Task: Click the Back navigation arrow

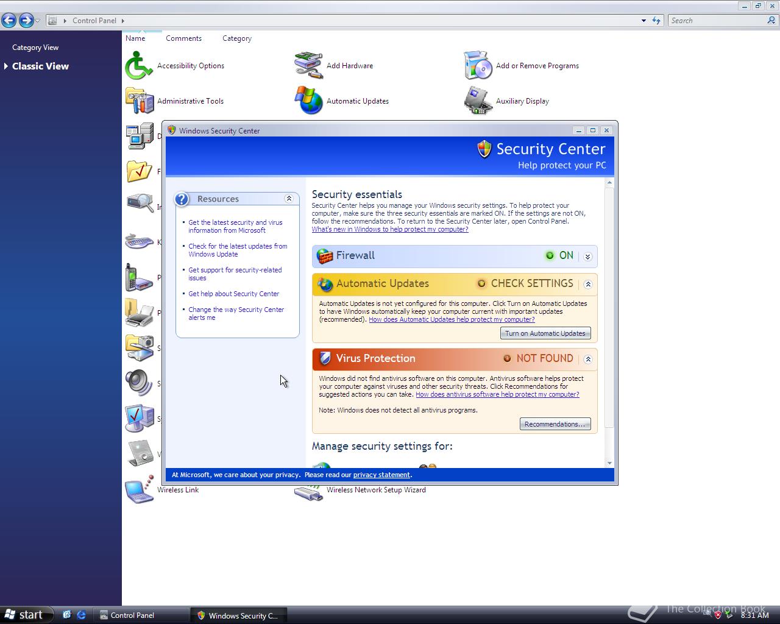Action: tap(9, 21)
